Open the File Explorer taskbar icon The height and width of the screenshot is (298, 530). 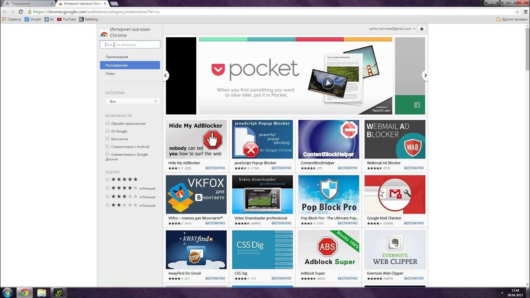[42, 293]
